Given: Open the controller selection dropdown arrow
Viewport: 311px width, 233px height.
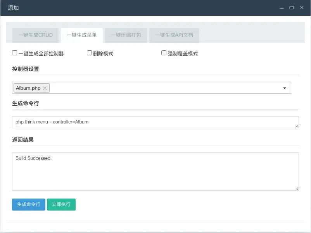Looking at the screenshot, I should (285, 88).
